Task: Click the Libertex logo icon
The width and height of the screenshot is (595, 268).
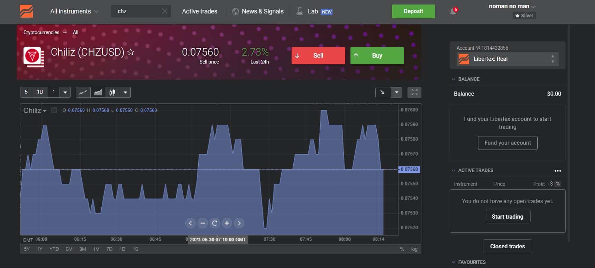Action: coord(26,11)
